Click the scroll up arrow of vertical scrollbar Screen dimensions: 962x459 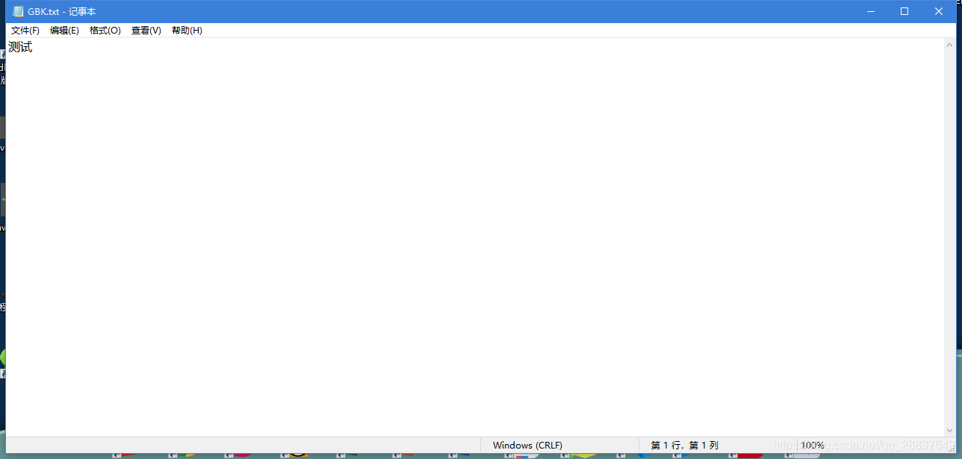[x=950, y=44]
